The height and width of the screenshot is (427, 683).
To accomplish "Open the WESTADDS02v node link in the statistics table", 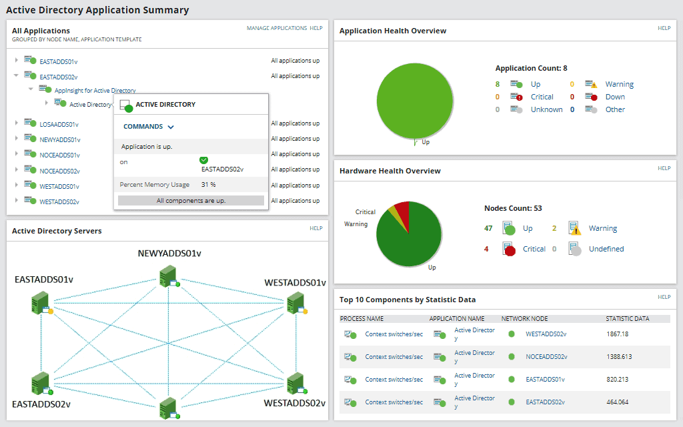I will [544, 334].
